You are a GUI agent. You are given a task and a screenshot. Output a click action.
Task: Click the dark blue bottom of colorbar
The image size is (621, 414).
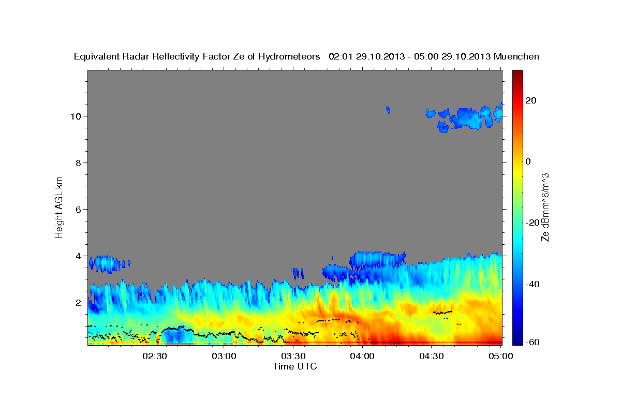[x=517, y=341]
